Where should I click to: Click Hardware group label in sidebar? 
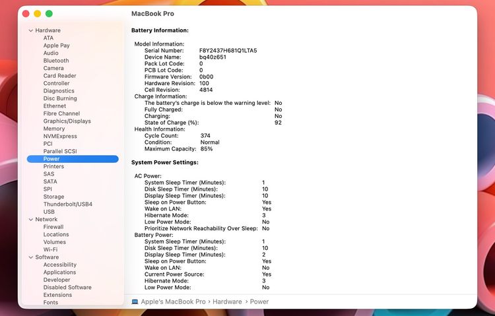pos(48,30)
